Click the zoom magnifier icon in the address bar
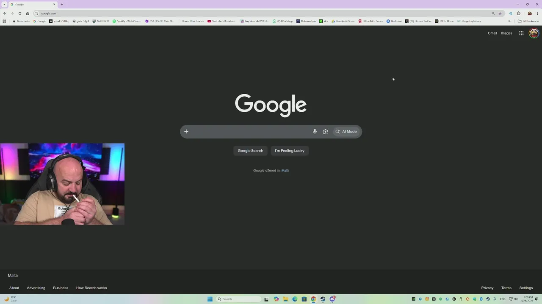 [493, 13]
